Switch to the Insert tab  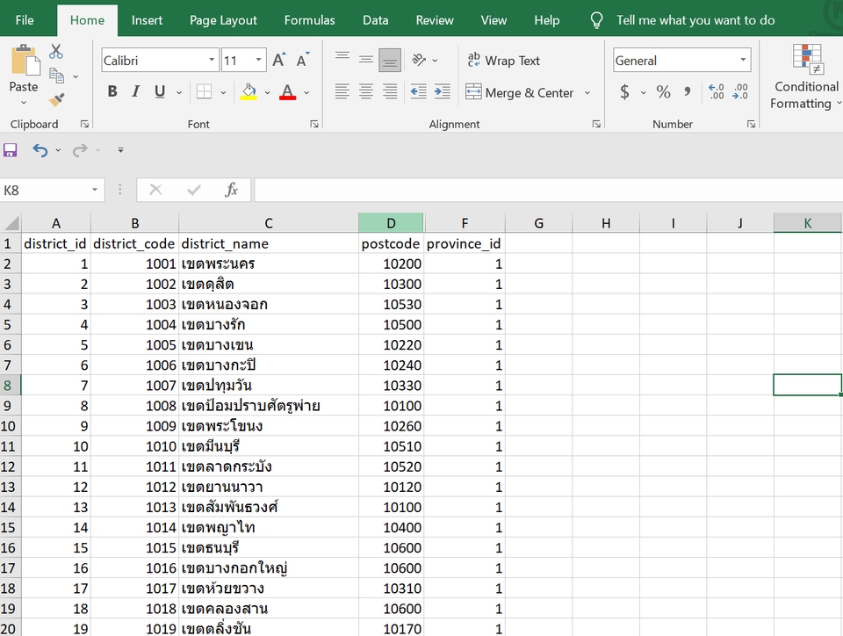[147, 20]
